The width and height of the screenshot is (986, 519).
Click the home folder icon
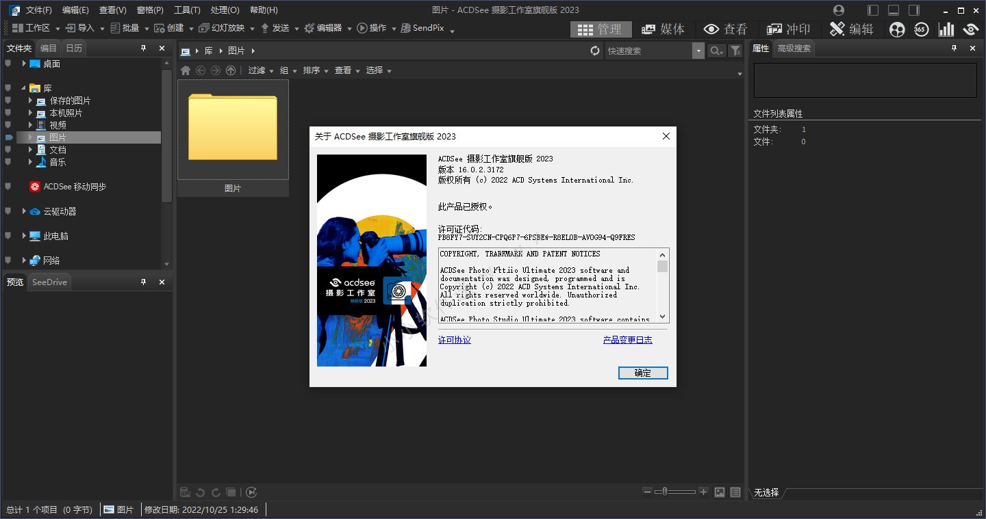coord(185,70)
